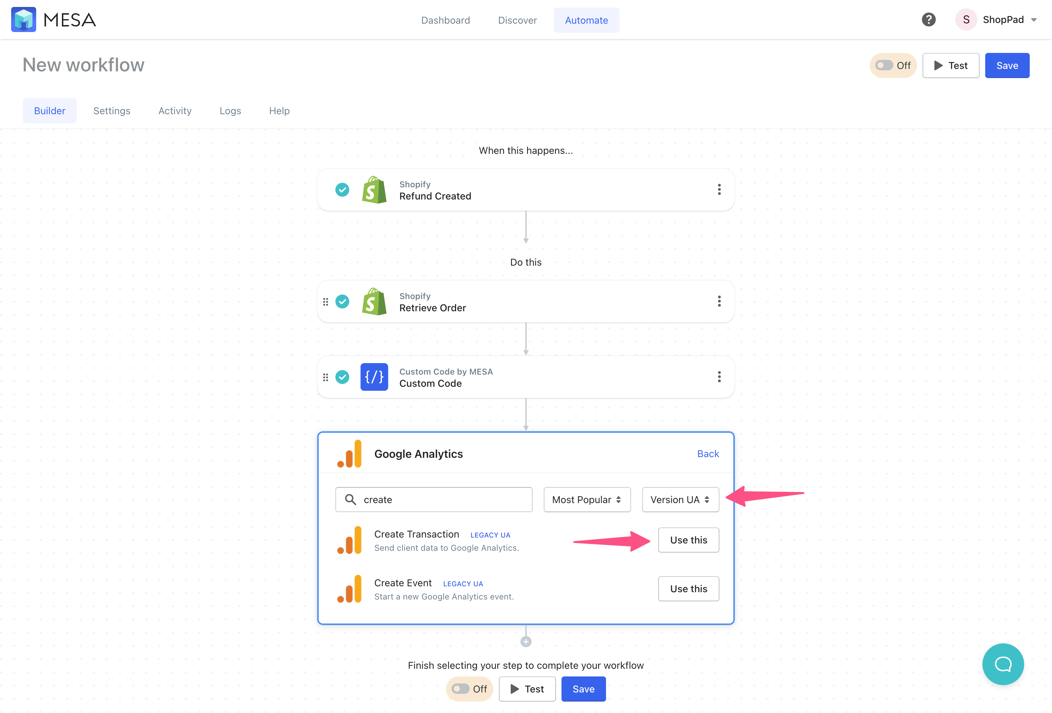Viewport: 1052px width, 713px height.
Task: Click the Custom Code checkmark status icon
Action: coord(342,377)
